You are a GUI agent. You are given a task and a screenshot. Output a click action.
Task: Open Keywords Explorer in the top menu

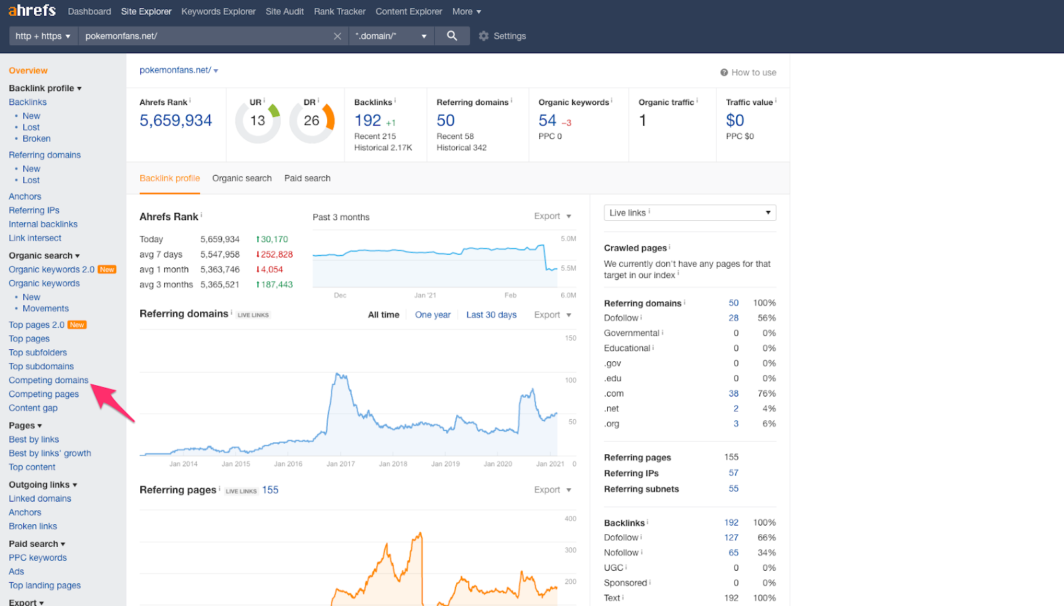pos(219,11)
